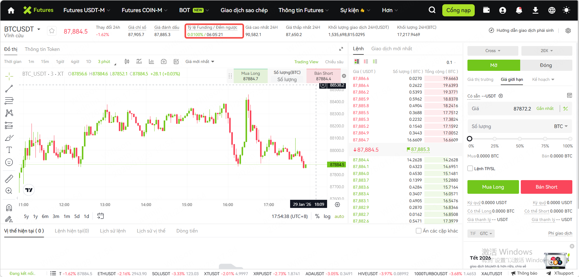Image resolution: width=579 pixels, height=277 pixels.
Task: Click the green Mua Long button
Action: click(493, 187)
